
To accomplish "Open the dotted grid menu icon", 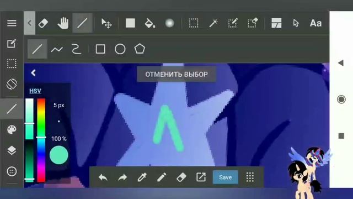I will (x=250, y=177).
